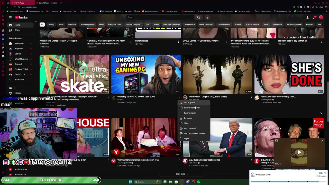Choose Save to playlist
329x185 pixels.
coord(194,113)
